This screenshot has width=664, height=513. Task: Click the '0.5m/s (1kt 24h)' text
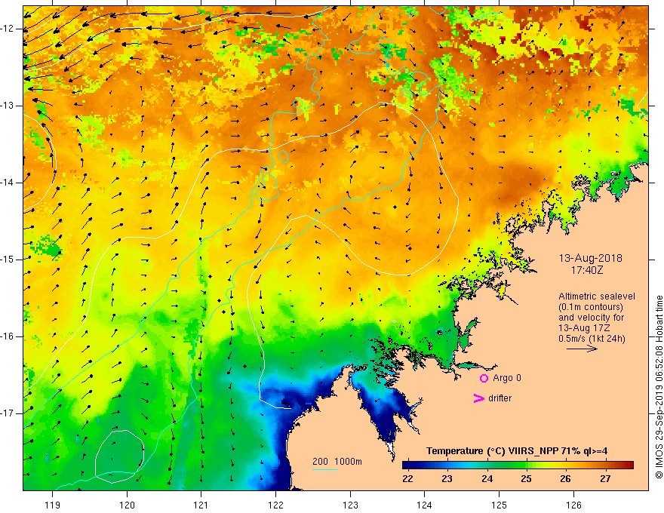pyautogui.click(x=592, y=339)
